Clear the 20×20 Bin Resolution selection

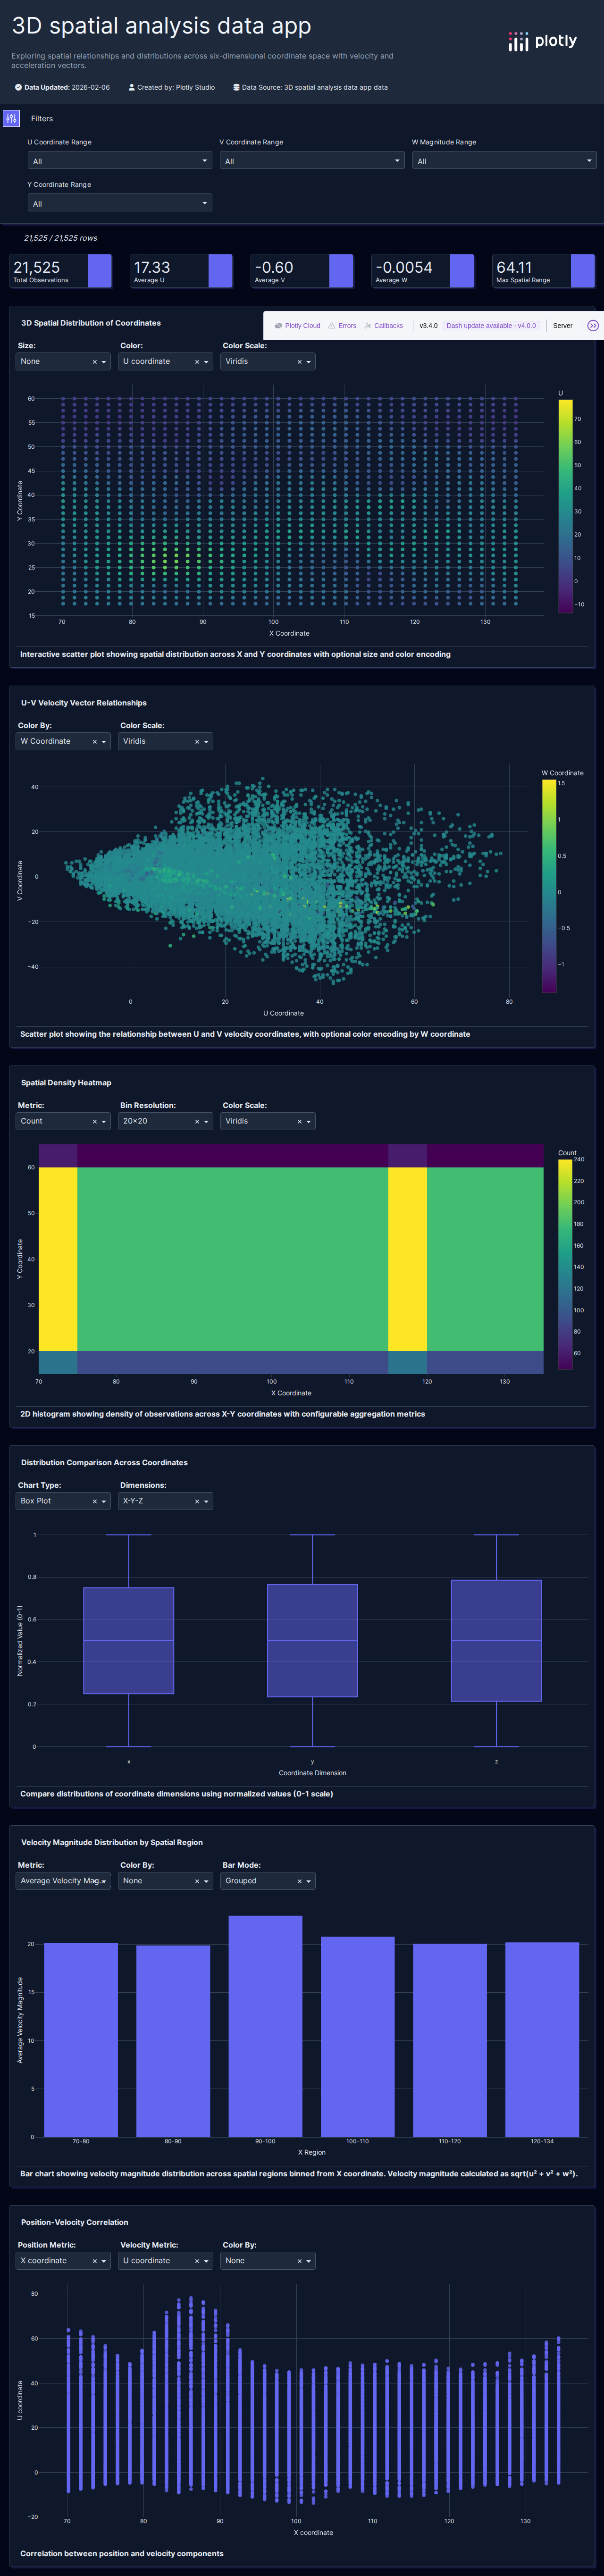coord(197,1122)
